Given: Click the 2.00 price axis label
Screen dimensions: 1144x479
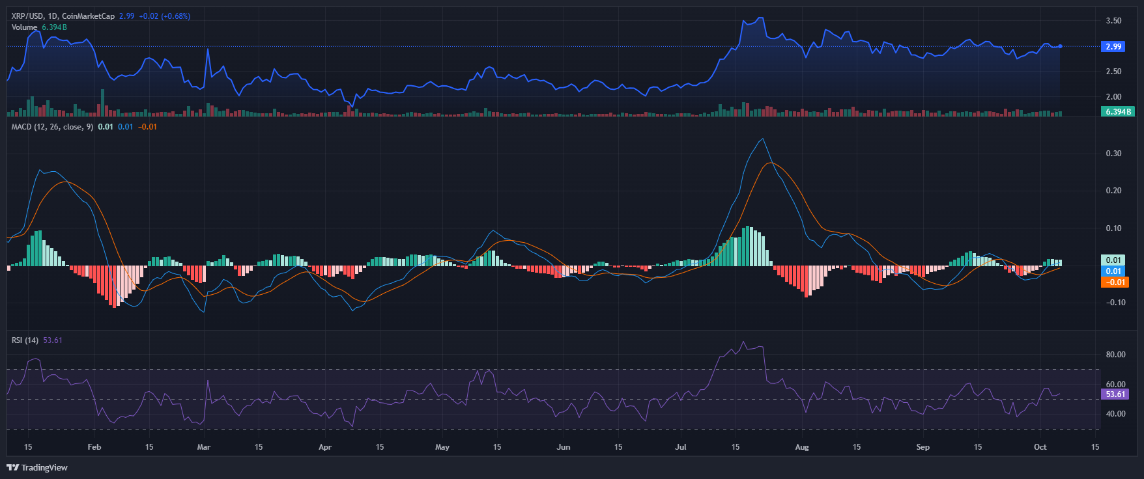Looking at the screenshot, I should (x=1114, y=97).
